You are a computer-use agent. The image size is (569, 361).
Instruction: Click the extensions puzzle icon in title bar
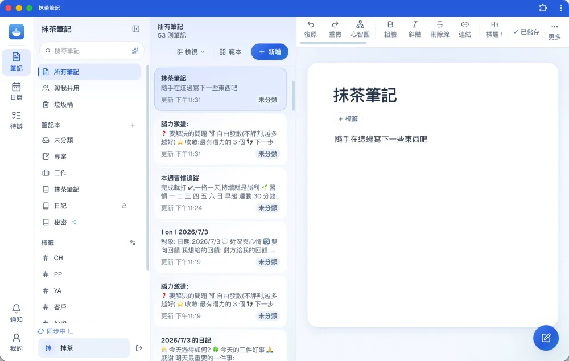(543, 7)
